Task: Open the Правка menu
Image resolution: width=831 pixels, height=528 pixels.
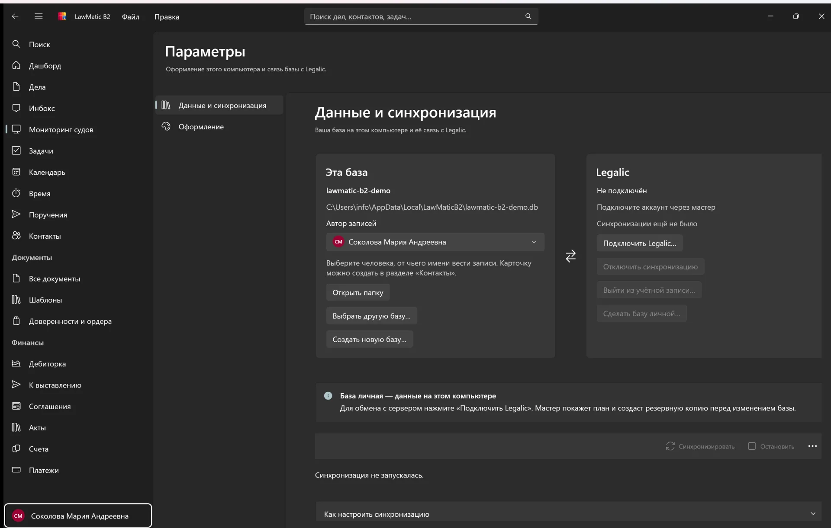Action: click(x=167, y=16)
